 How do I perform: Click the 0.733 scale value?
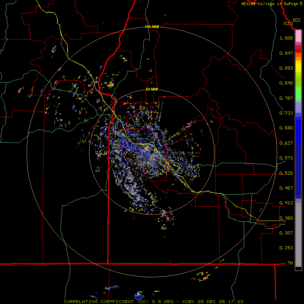(286, 113)
